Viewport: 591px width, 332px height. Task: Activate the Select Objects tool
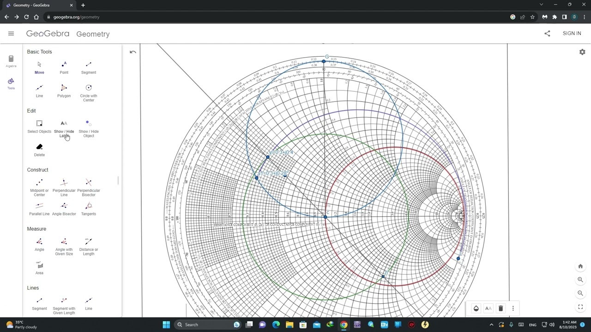pyautogui.click(x=39, y=126)
